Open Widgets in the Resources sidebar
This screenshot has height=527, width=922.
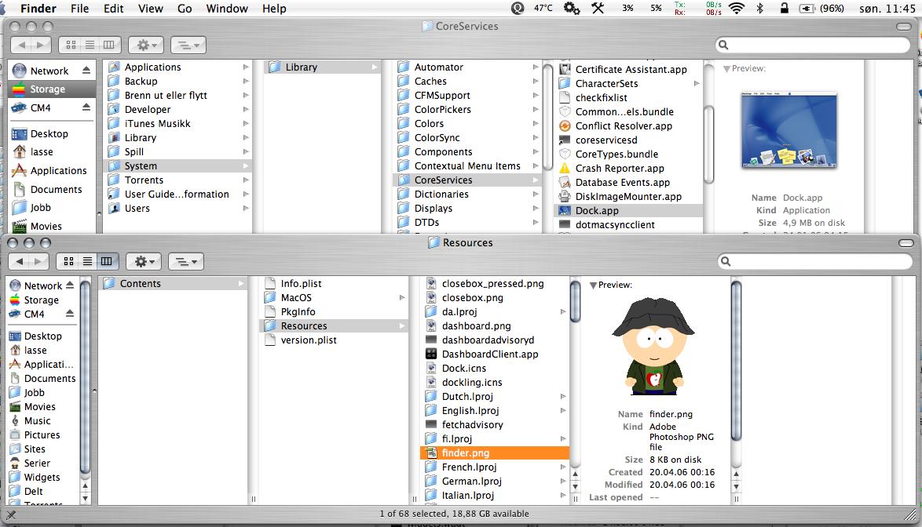[43, 477]
